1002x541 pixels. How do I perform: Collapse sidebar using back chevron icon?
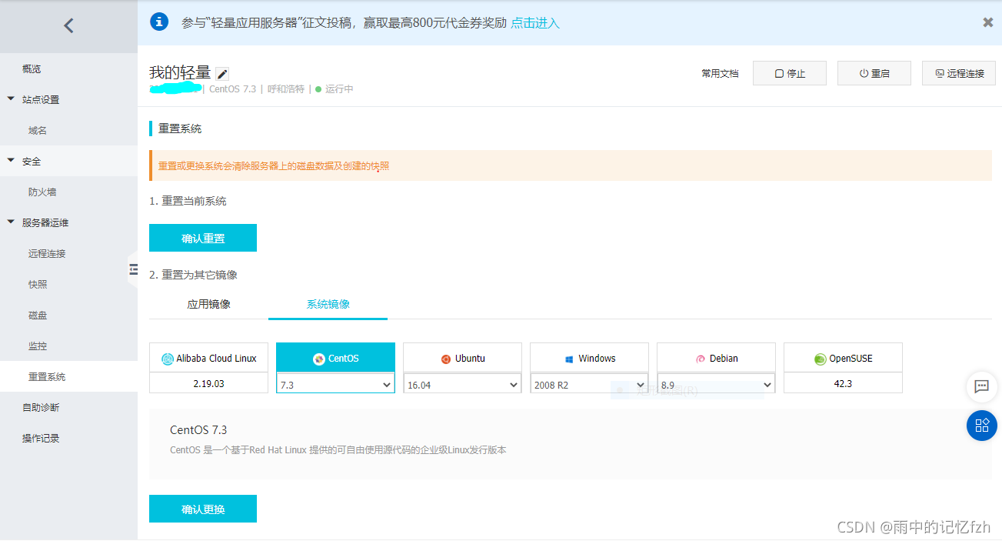(68, 25)
